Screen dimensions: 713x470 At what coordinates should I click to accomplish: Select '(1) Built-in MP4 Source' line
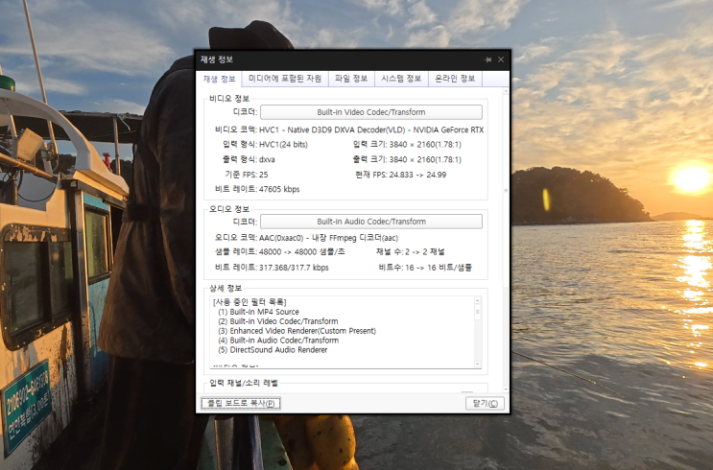258,312
